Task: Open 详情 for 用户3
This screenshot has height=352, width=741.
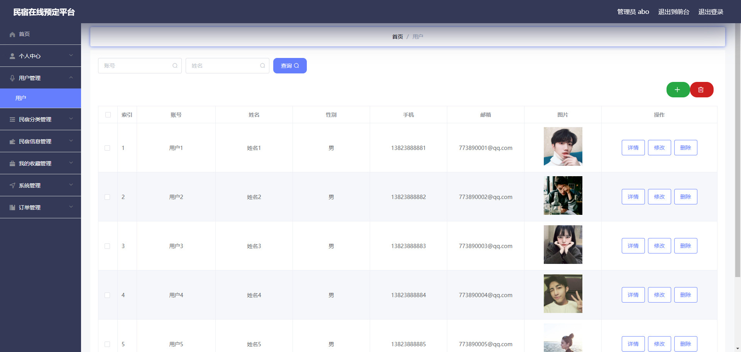Action: [x=633, y=246]
